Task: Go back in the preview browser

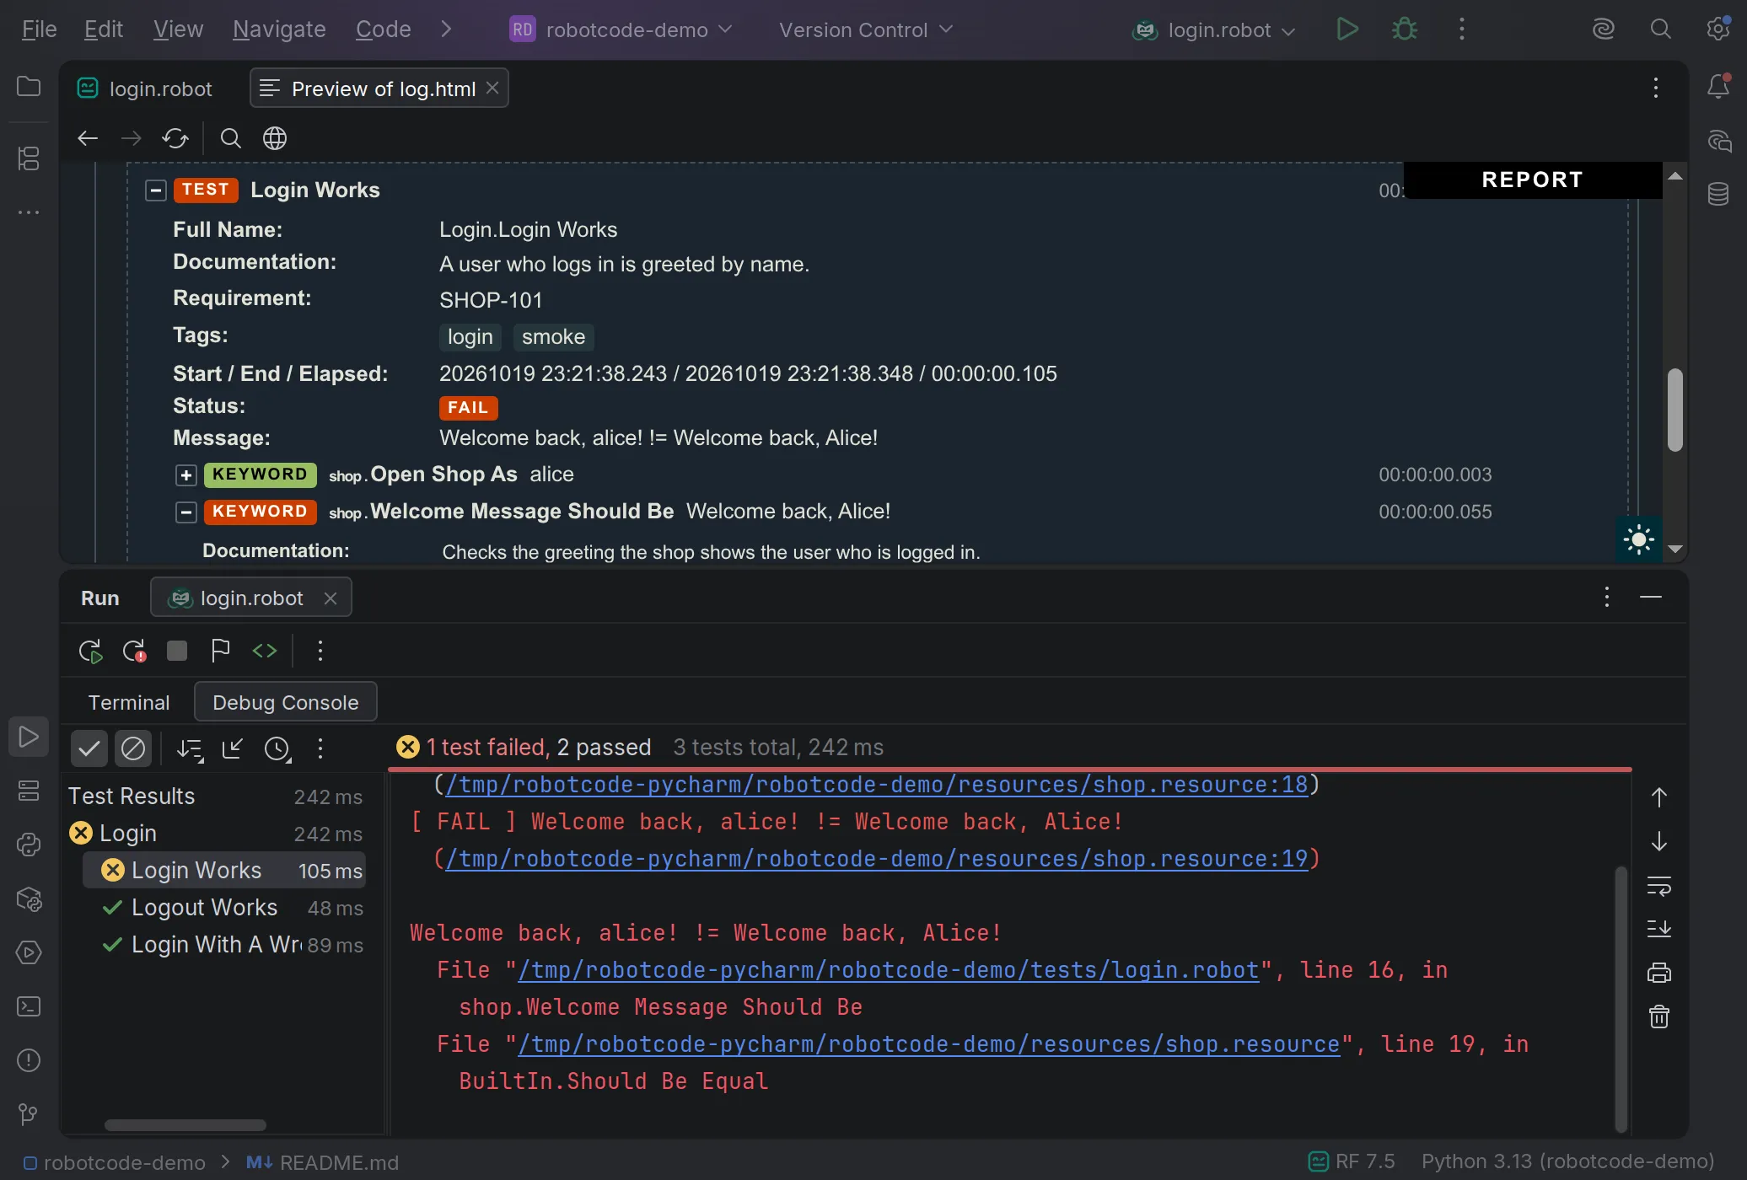Action: click(88, 138)
